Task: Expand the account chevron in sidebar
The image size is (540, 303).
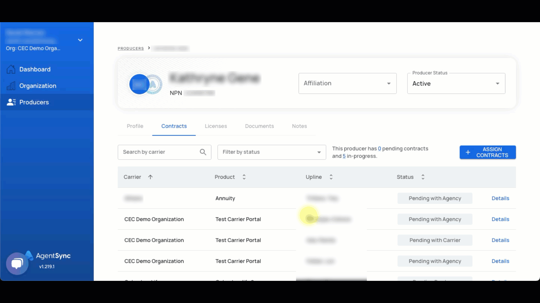Action: coord(80,40)
